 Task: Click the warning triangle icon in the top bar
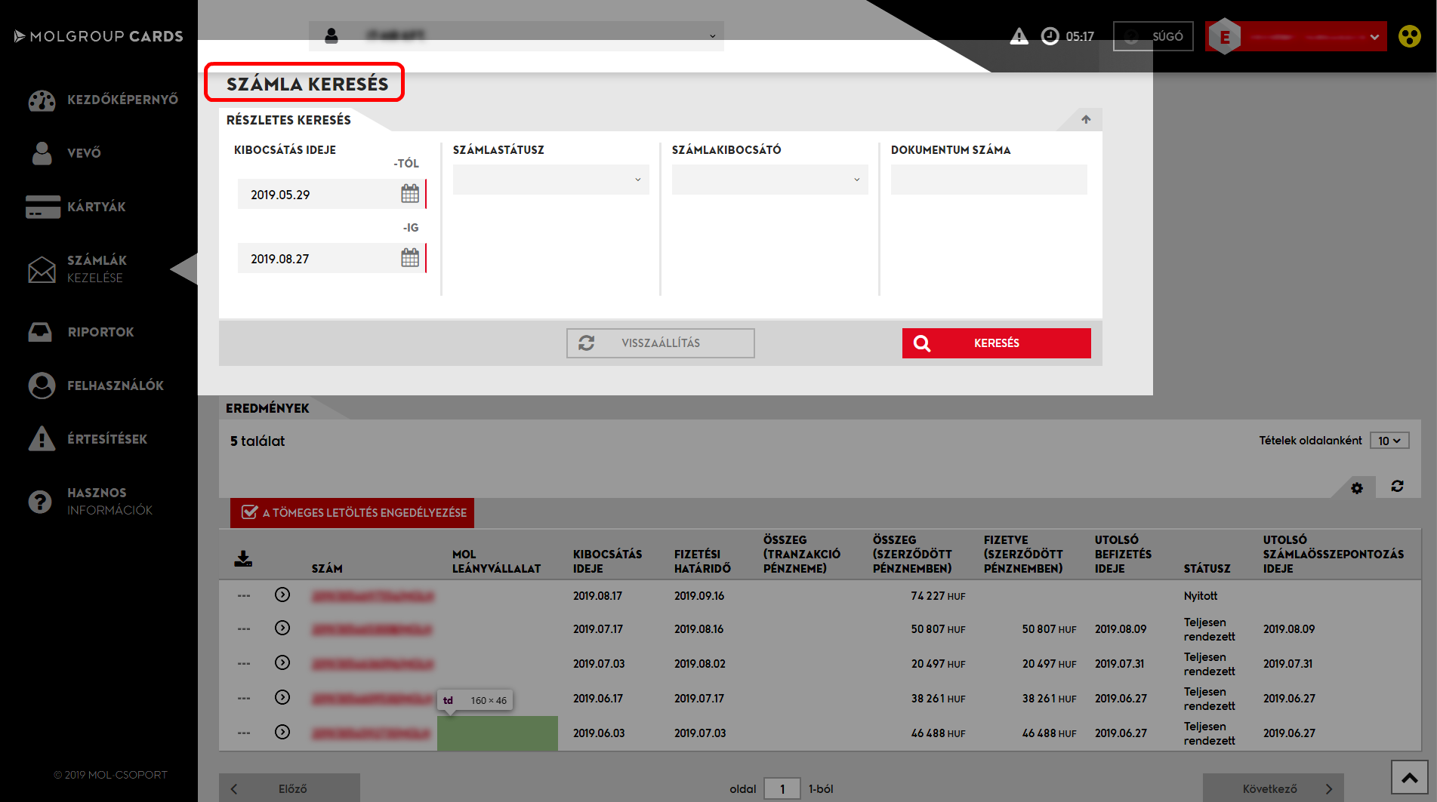(1019, 36)
